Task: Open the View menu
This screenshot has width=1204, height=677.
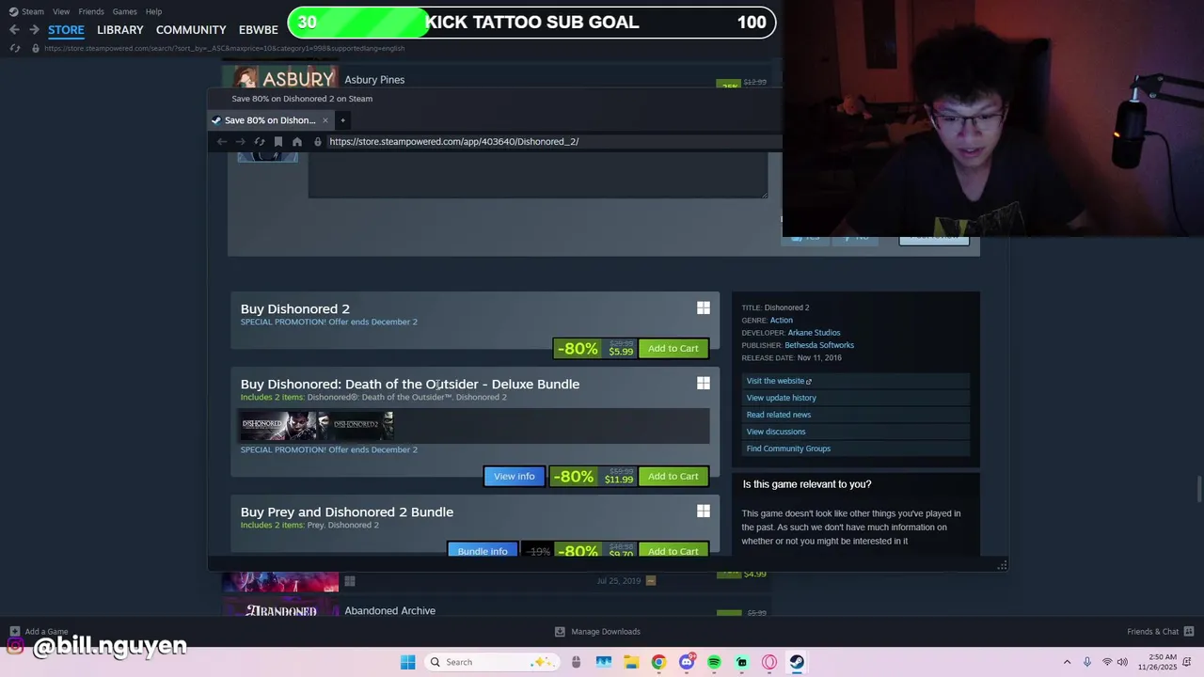Action: click(x=61, y=11)
